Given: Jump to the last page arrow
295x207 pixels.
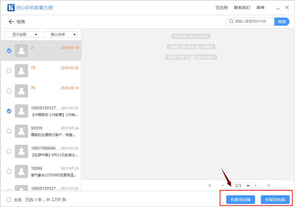Looking at the screenshot, I should [x=268, y=185].
